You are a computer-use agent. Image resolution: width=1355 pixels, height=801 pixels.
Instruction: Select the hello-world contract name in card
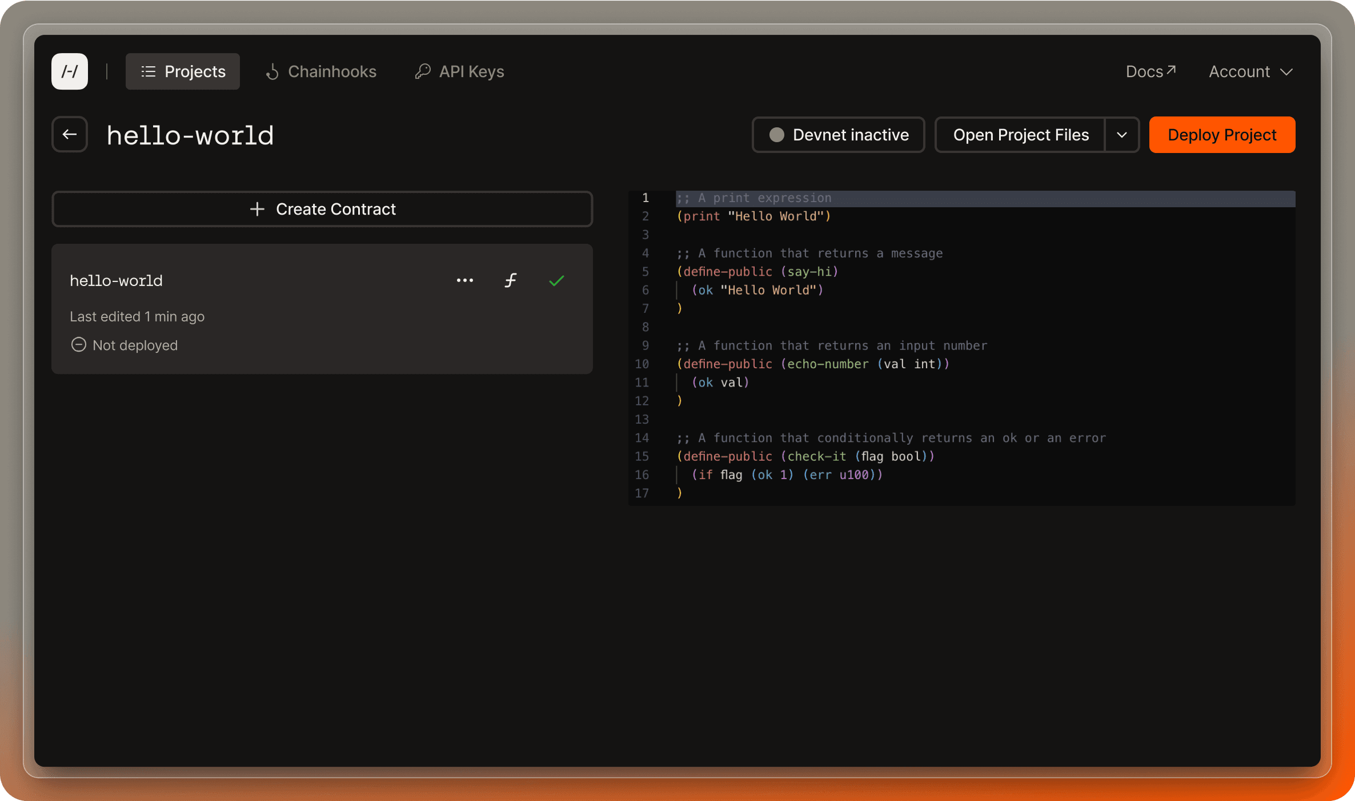pyautogui.click(x=116, y=280)
